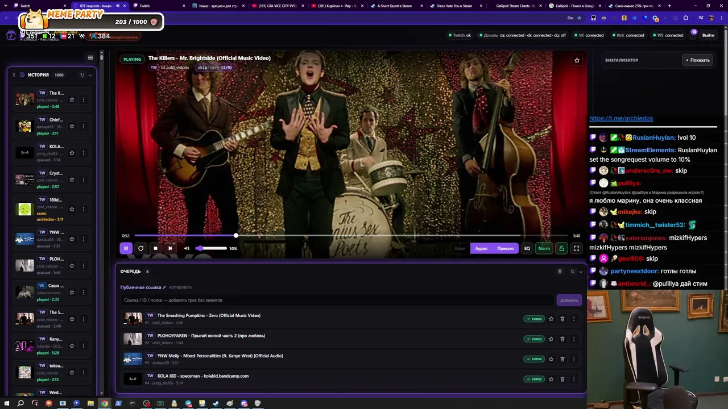Clear the queue with the header trash icon
The image size is (728, 409).
click(560, 272)
